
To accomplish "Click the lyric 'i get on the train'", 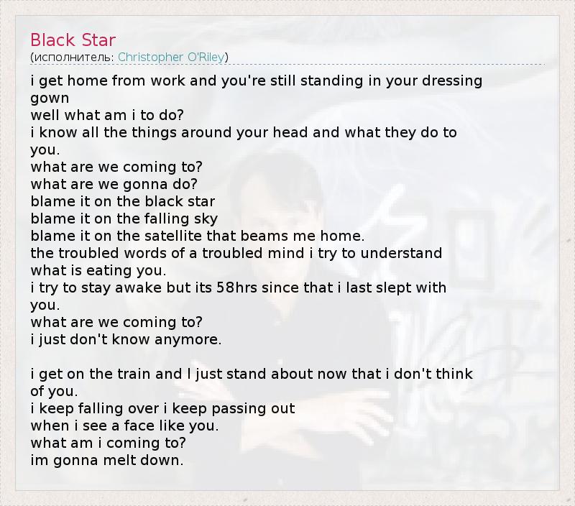I will [252, 374].
